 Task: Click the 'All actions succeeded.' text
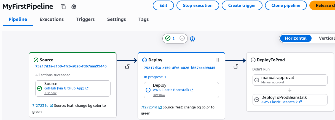[x=53, y=75]
